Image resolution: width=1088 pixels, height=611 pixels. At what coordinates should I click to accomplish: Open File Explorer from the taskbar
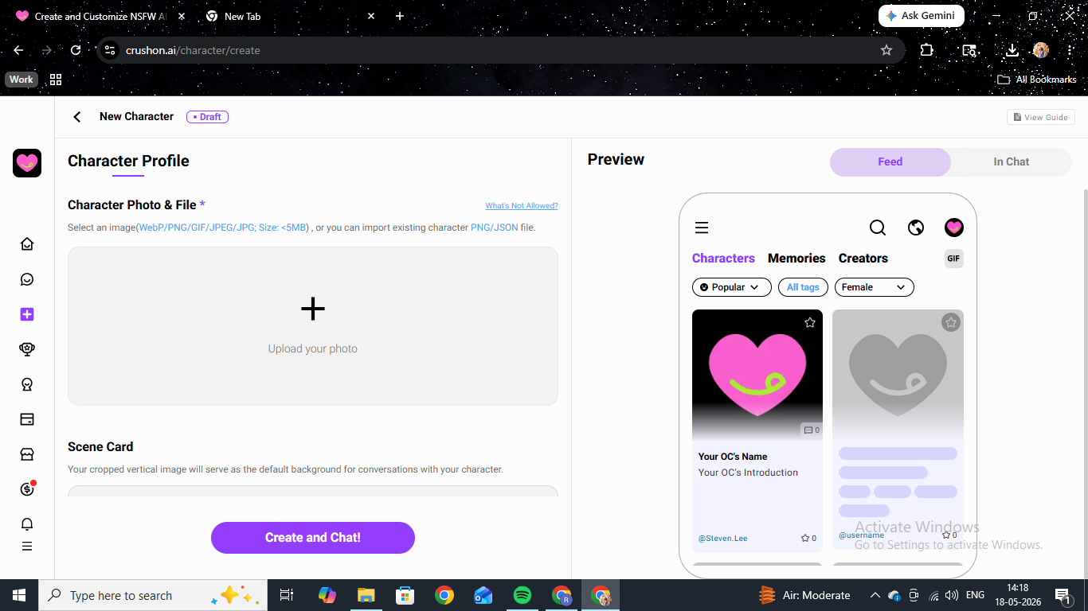coord(366,595)
